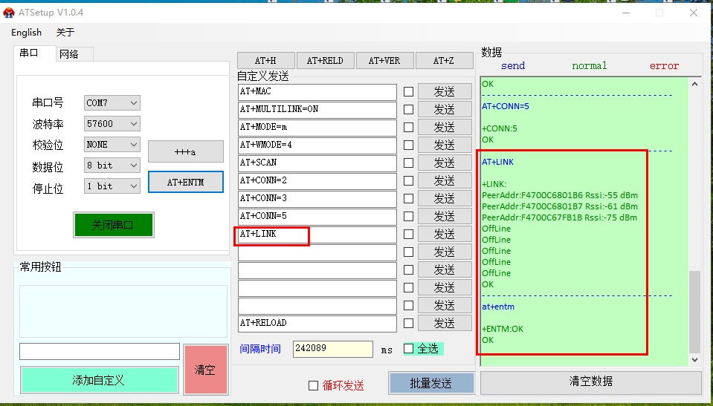
Task: Click the AT+H command button
Action: (x=265, y=61)
